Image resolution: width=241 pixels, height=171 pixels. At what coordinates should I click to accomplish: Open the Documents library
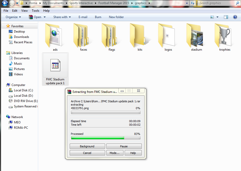click(22, 58)
